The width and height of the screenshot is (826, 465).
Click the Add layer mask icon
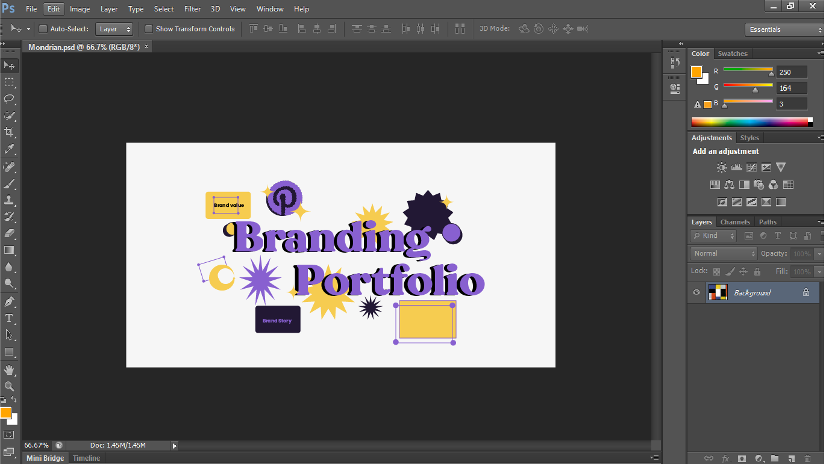pyautogui.click(x=742, y=458)
